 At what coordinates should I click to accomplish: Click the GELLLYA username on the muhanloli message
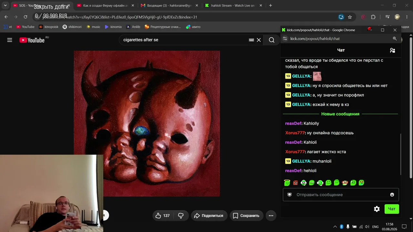point(302,161)
